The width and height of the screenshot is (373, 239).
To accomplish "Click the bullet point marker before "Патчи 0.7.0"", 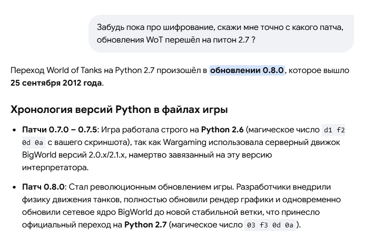I will (14, 130).
